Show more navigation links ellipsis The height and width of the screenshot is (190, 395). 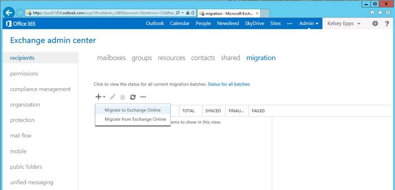pos(289,24)
